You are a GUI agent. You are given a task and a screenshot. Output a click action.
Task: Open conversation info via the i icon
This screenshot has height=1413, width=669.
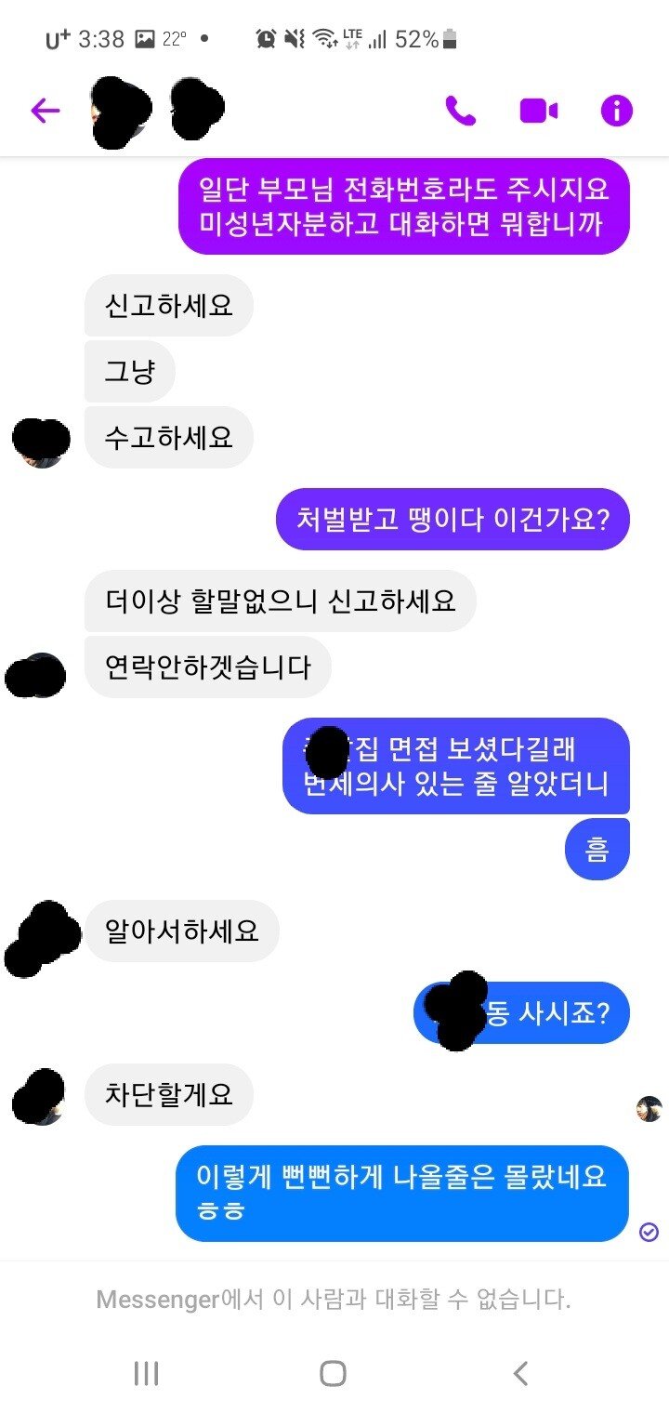click(617, 112)
